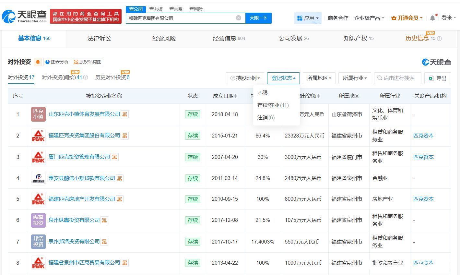Click help icon next to 历史信息 tab
Screen dimensions: 460x275
439,39
